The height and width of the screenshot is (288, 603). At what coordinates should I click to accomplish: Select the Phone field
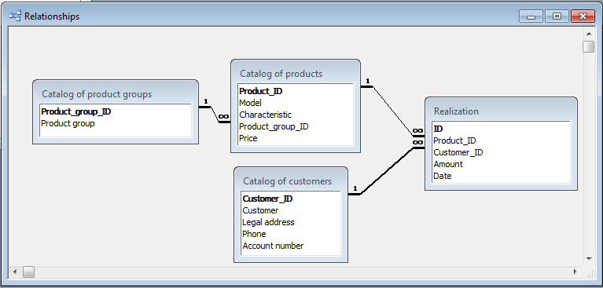click(x=291, y=234)
